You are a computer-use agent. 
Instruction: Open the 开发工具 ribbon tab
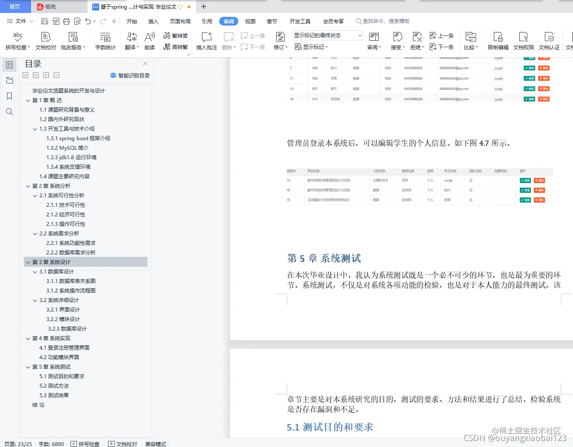pyautogui.click(x=300, y=21)
